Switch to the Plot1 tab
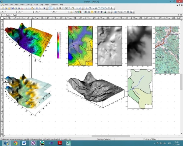This screenshot has width=183, height=146. (x=8, y=15)
